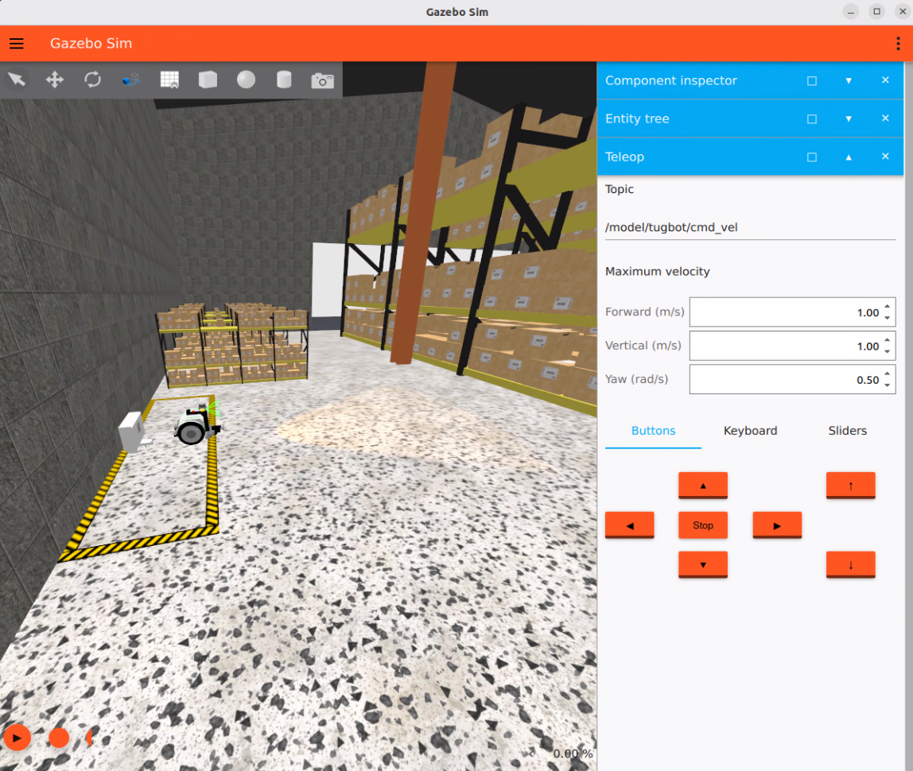Viewport: 913px width, 771px height.
Task: Insert a Box shape
Action: tap(208, 79)
